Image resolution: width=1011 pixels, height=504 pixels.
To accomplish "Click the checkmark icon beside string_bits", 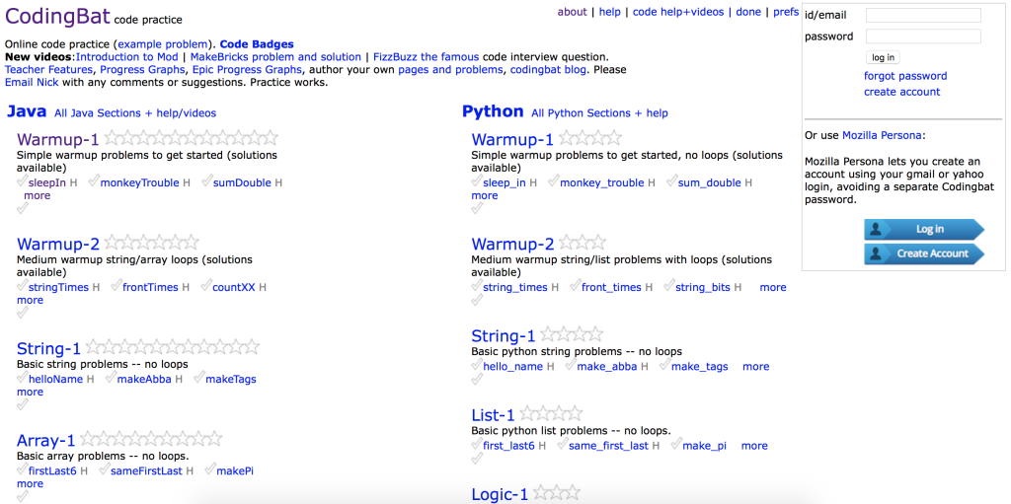I will [x=669, y=286].
